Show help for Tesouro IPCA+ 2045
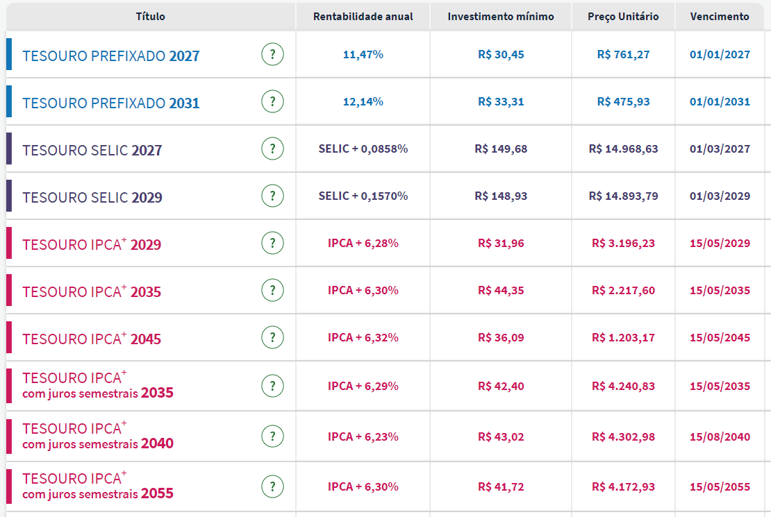 coord(272,337)
